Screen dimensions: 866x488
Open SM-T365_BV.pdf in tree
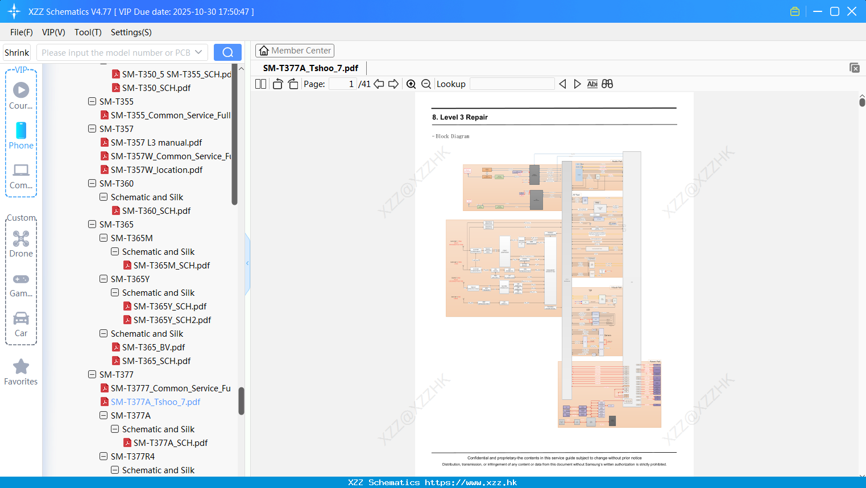click(154, 348)
